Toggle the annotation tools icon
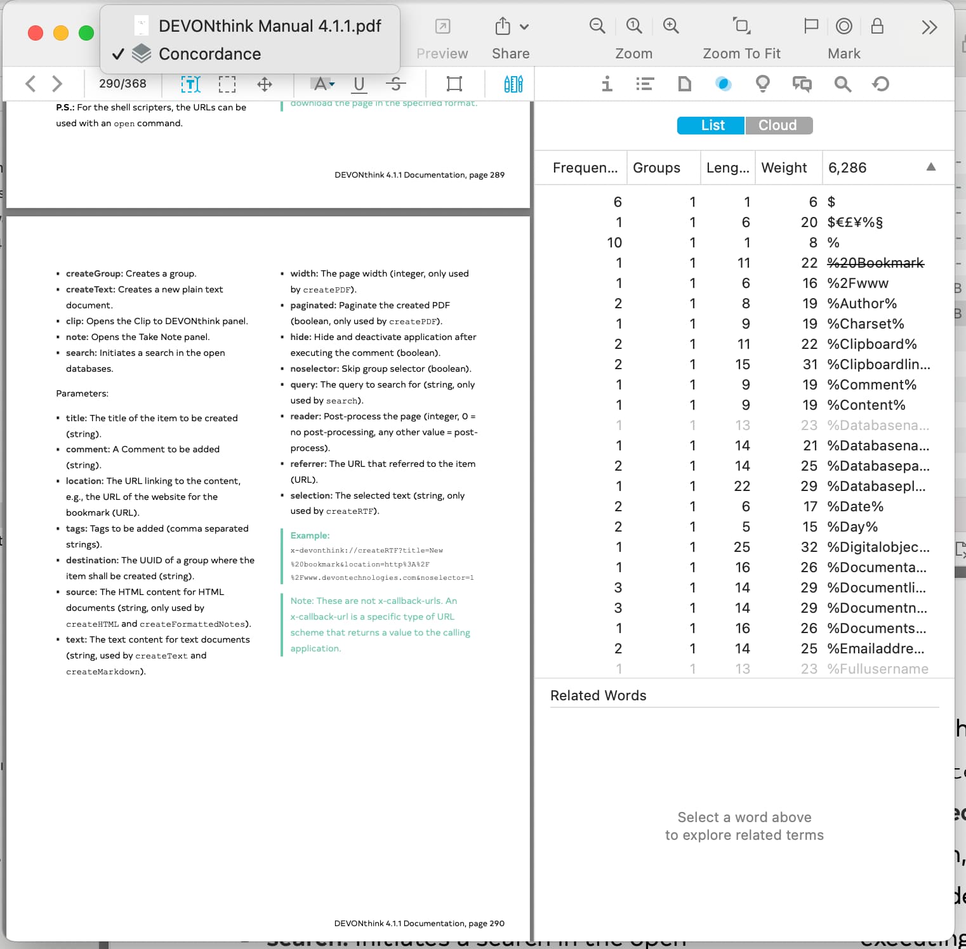966x949 pixels. tap(513, 84)
